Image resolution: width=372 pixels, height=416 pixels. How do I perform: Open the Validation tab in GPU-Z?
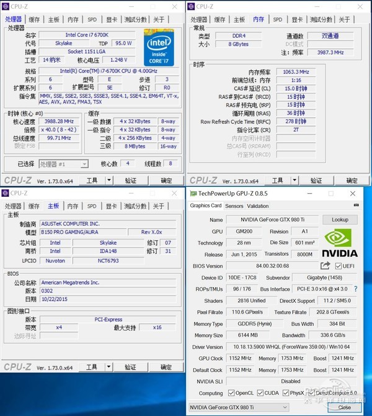tap(258, 206)
